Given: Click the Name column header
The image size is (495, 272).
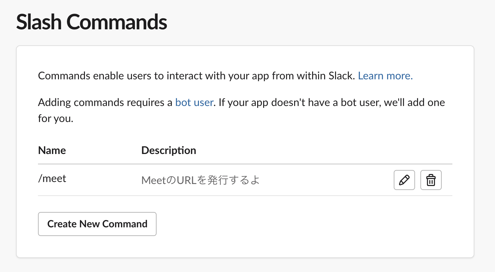Looking at the screenshot, I should [x=52, y=150].
